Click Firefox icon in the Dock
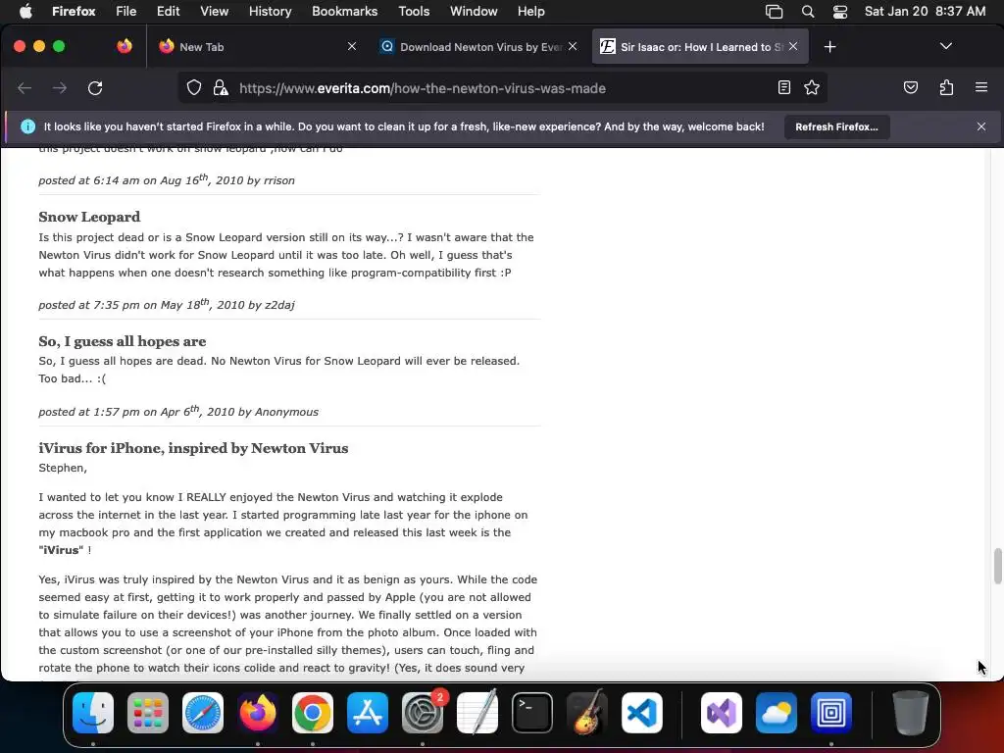1004x753 pixels. tap(258, 713)
